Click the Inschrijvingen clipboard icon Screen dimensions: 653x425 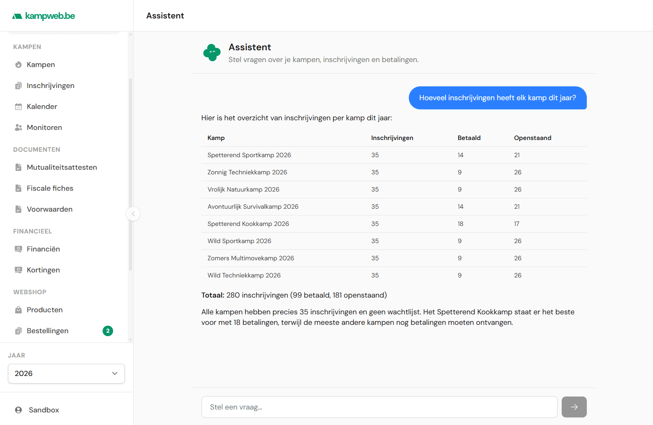pyautogui.click(x=18, y=86)
